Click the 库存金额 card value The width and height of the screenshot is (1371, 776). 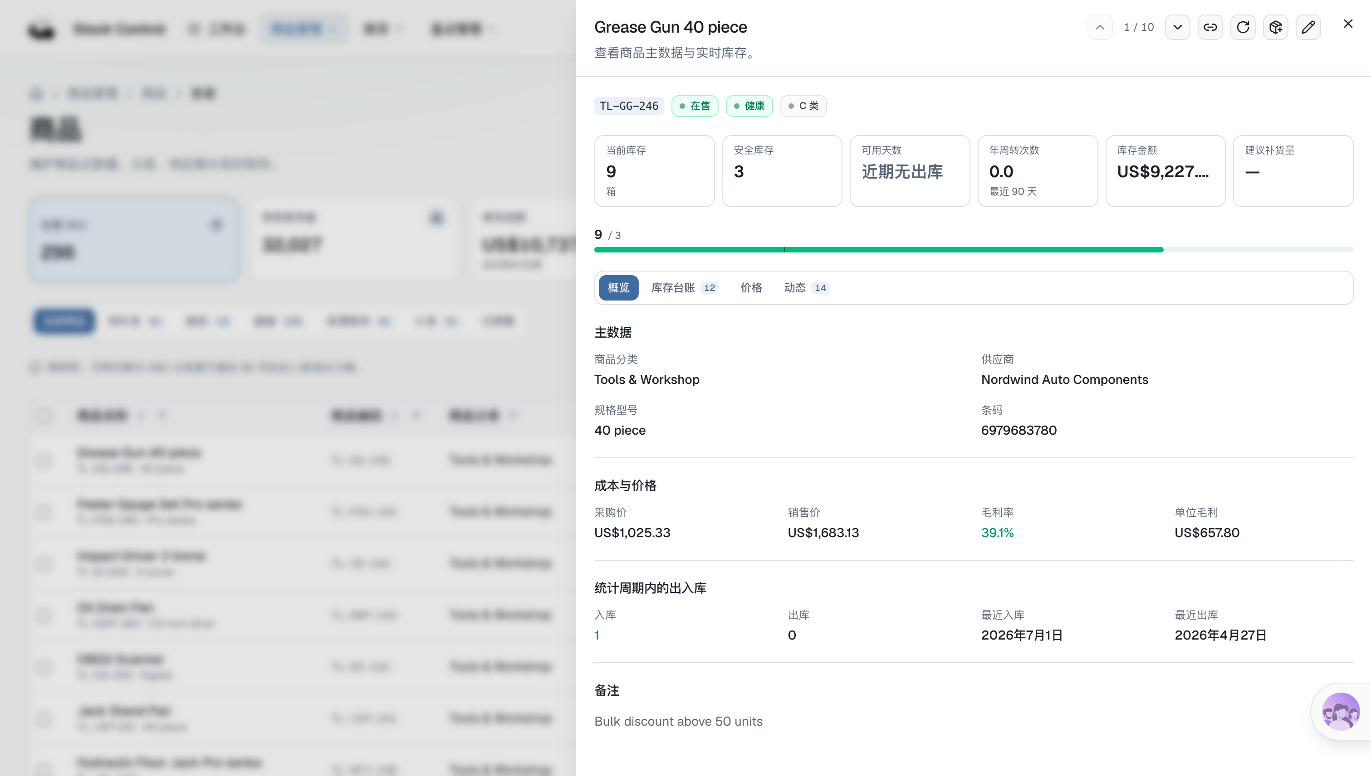tap(1163, 172)
